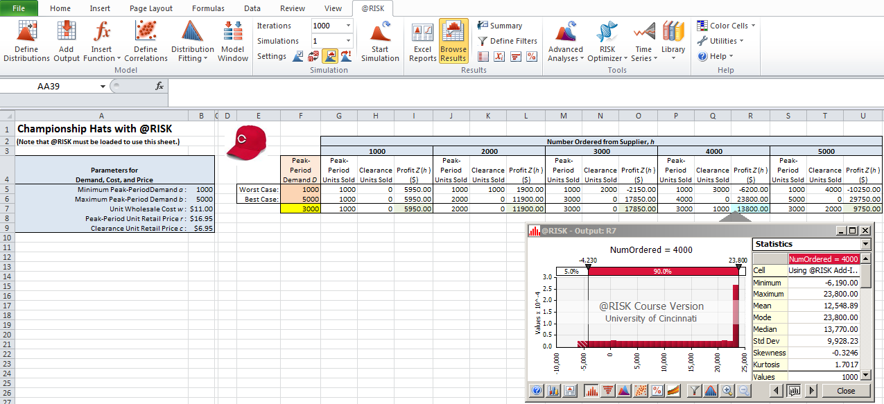Click the sensitivities tornado icon in ribbon
The height and width of the screenshot is (404, 884).
click(515, 56)
